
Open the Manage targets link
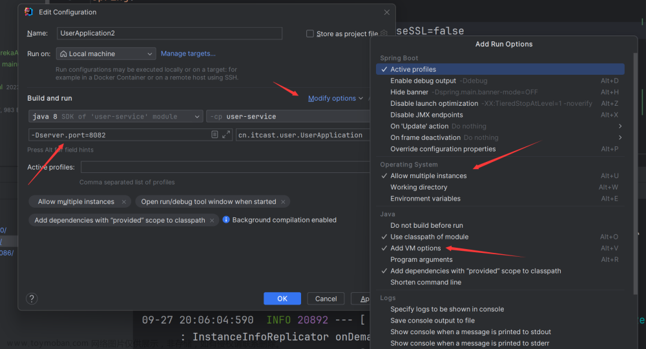[188, 54]
